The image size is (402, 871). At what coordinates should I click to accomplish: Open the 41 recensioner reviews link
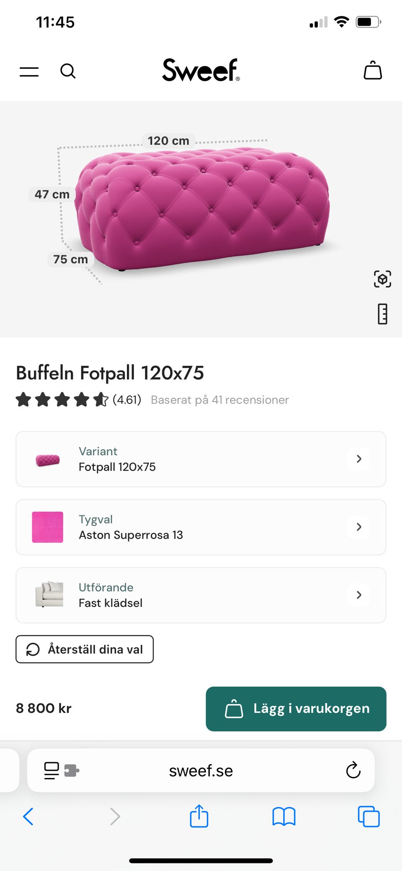(x=219, y=400)
